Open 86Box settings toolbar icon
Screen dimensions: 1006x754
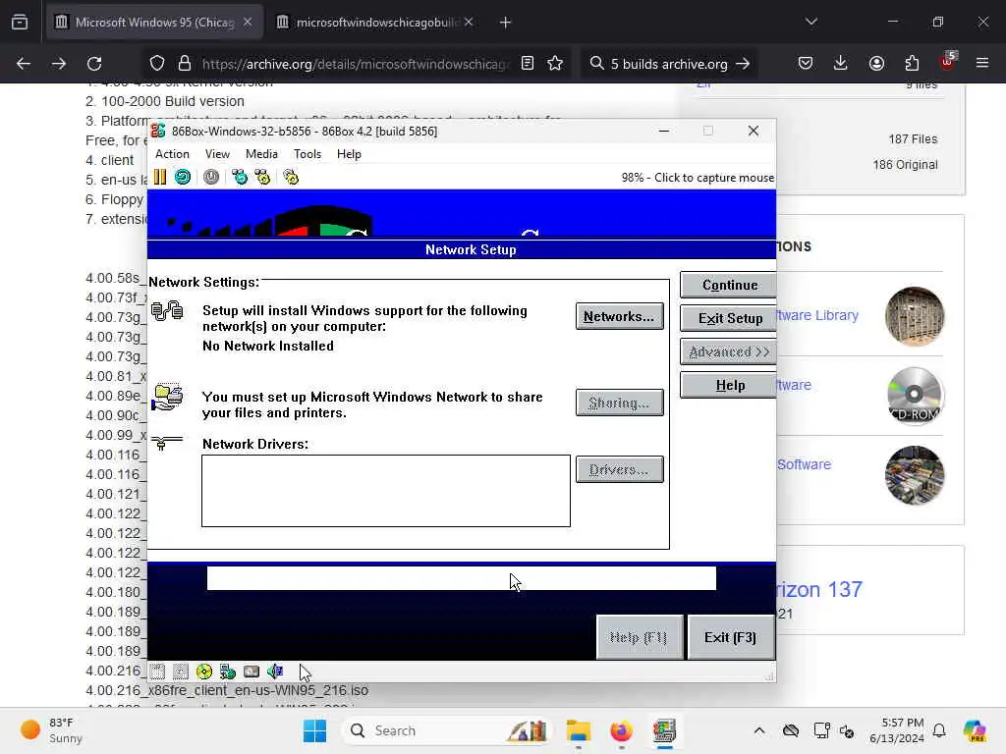(x=291, y=177)
